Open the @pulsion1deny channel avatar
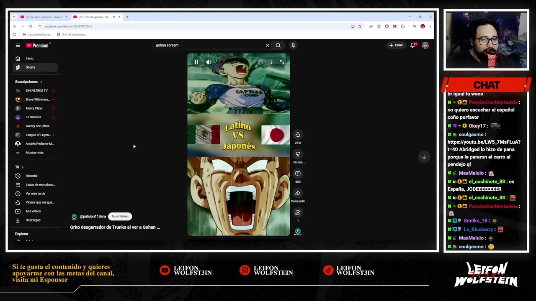Screen dimensions: 536x301 point(74,217)
